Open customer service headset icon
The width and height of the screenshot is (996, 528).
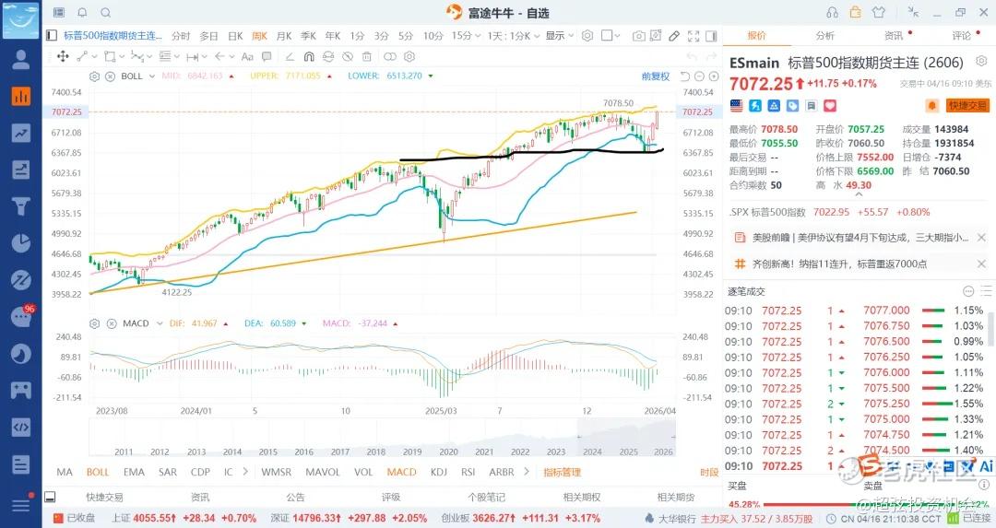(832, 12)
